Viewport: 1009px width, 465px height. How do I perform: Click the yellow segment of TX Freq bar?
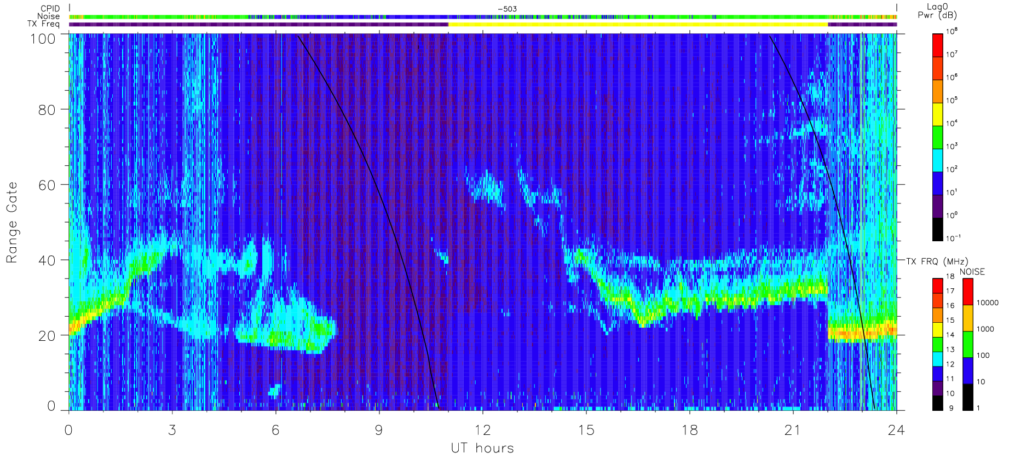click(x=638, y=24)
